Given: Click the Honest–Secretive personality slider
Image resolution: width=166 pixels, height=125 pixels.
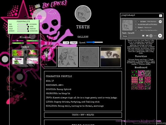Looking at the screenshot, I should click(23, 31).
